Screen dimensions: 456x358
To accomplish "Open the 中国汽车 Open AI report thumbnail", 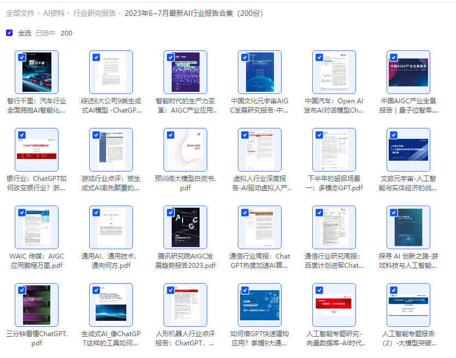I will (x=334, y=72).
